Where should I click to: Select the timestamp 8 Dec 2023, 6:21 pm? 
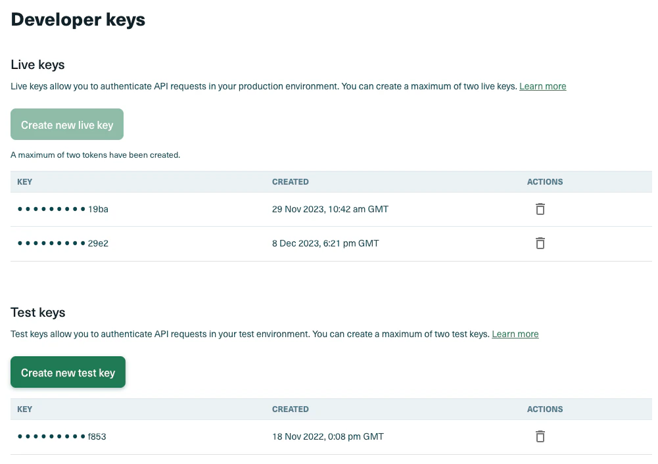tap(325, 243)
